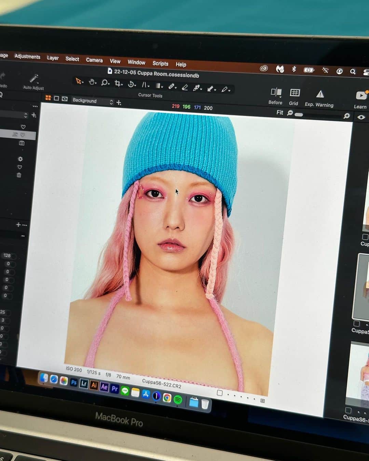Click the Auto Adjust magic wand

pos(34,78)
